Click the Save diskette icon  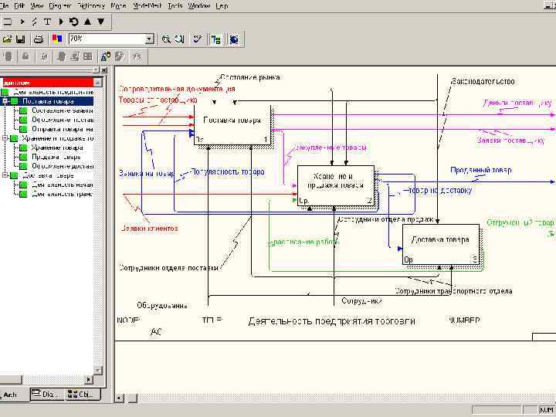pos(21,39)
